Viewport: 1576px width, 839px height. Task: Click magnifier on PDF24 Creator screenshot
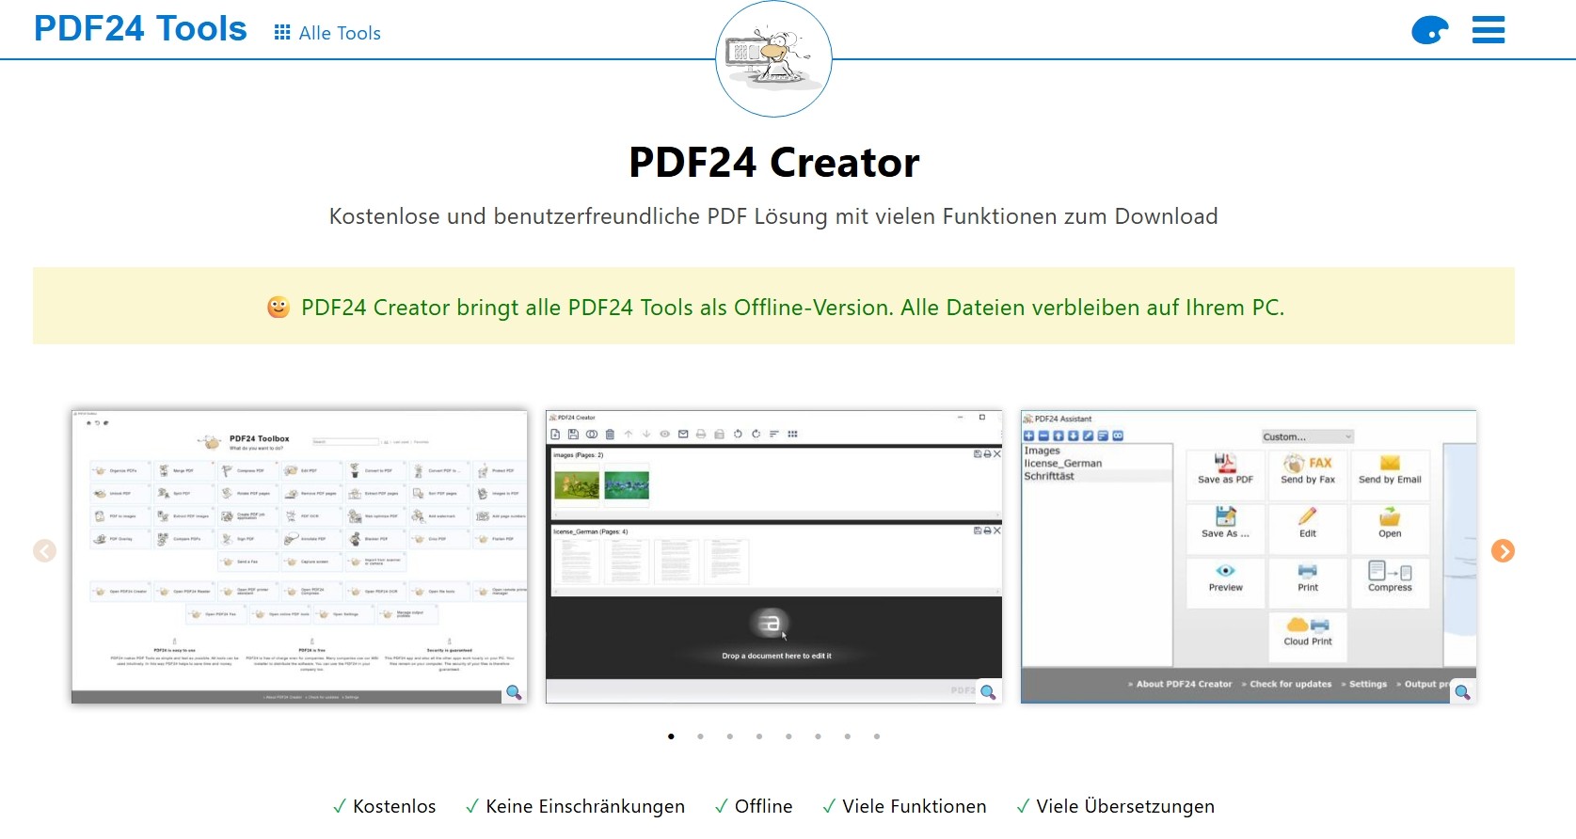tap(988, 692)
